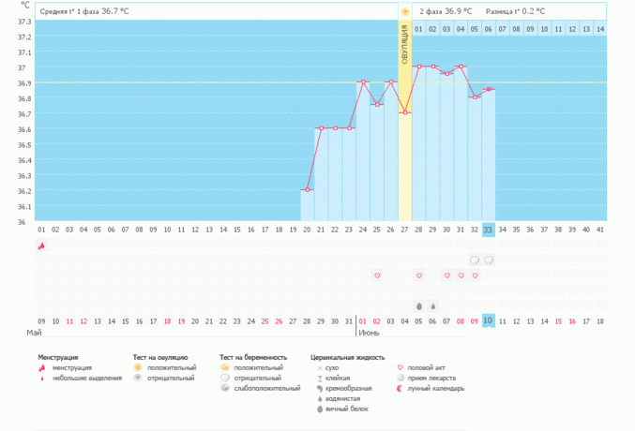Select the intercourse heart on cycle day 25
The image size is (635, 431).
coord(377,275)
